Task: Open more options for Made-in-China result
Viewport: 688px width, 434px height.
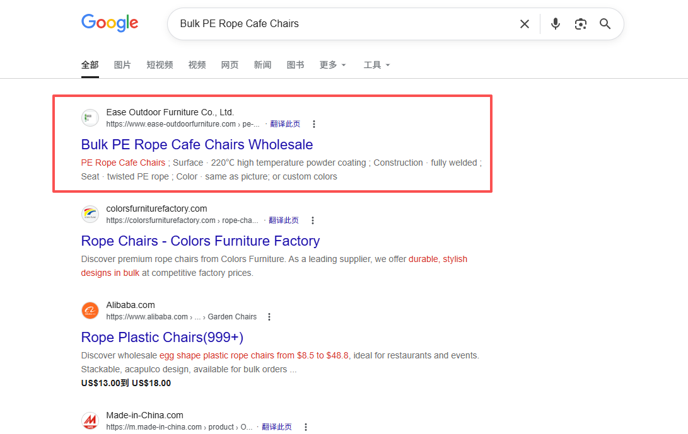Action: pyautogui.click(x=306, y=427)
